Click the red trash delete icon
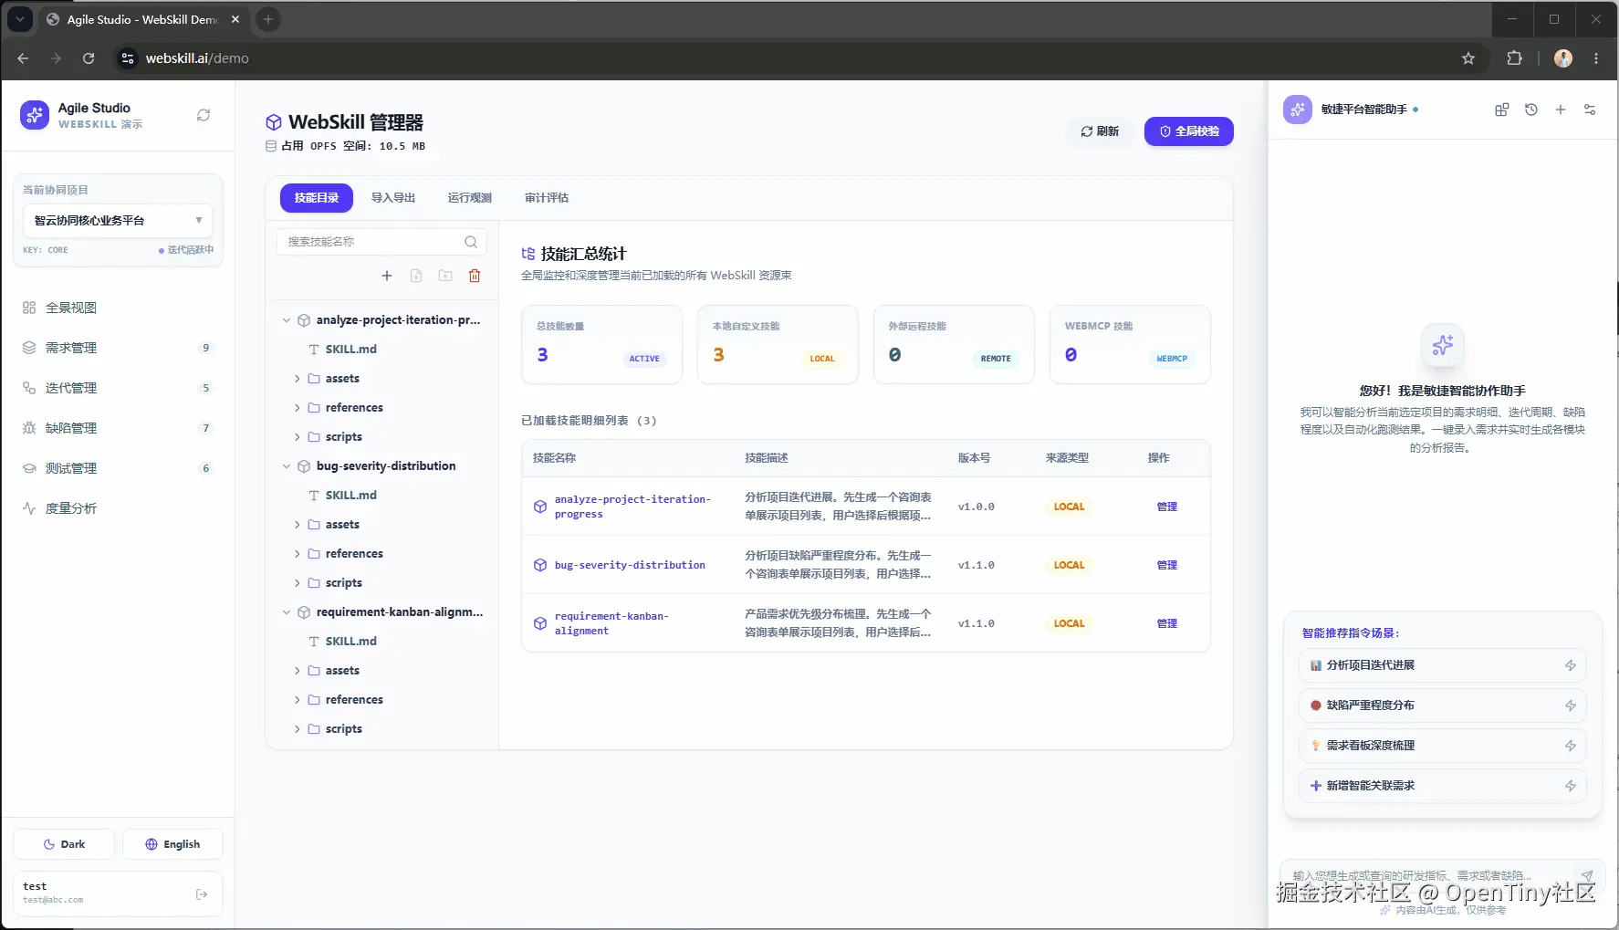The height and width of the screenshot is (930, 1619). pos(475,276)
